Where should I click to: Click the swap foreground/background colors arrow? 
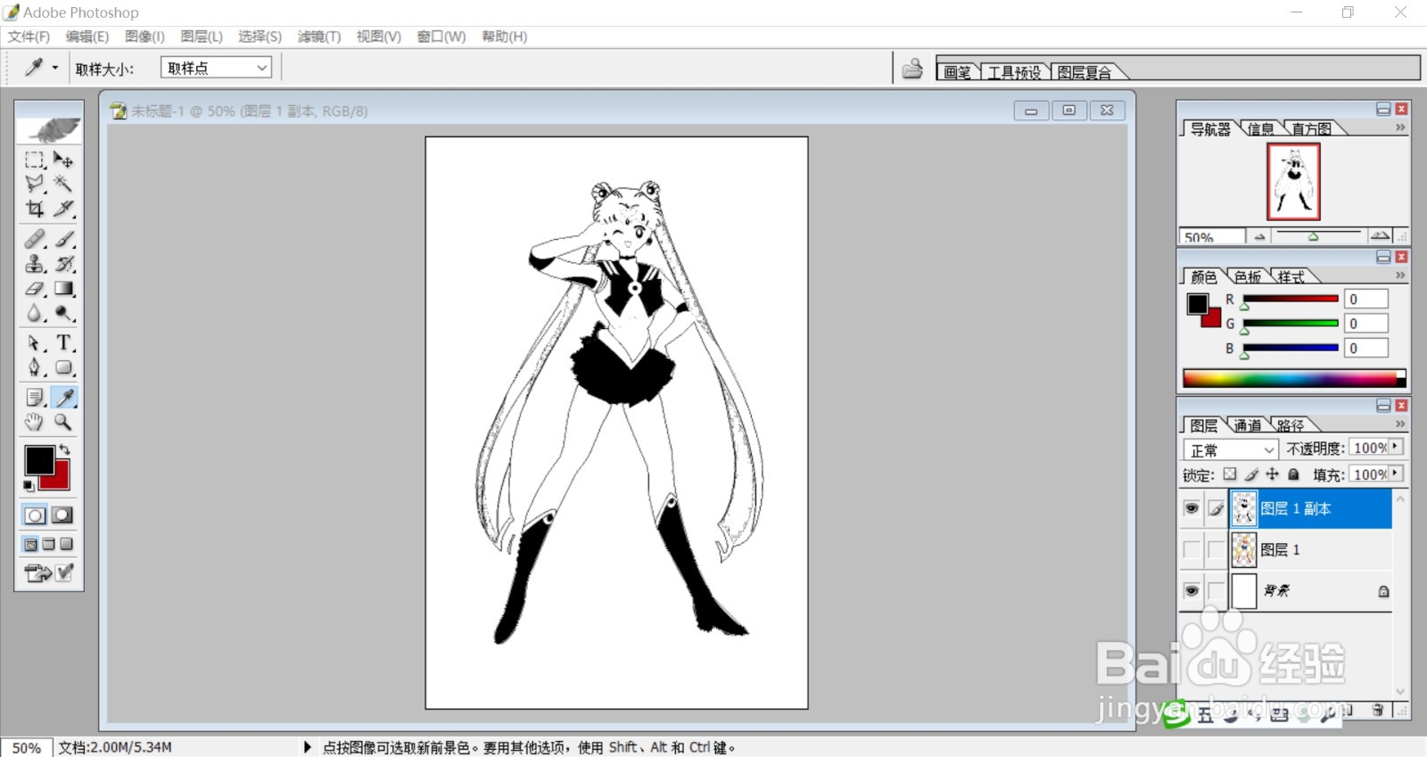click(64, 450)
